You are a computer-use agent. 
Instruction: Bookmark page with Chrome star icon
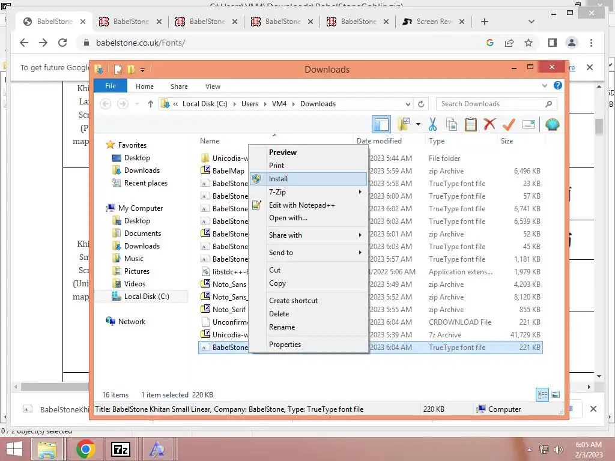(529, 43)
